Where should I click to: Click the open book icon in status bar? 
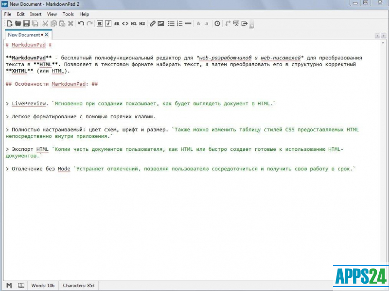pyautogui.click(x=21, y=286)
